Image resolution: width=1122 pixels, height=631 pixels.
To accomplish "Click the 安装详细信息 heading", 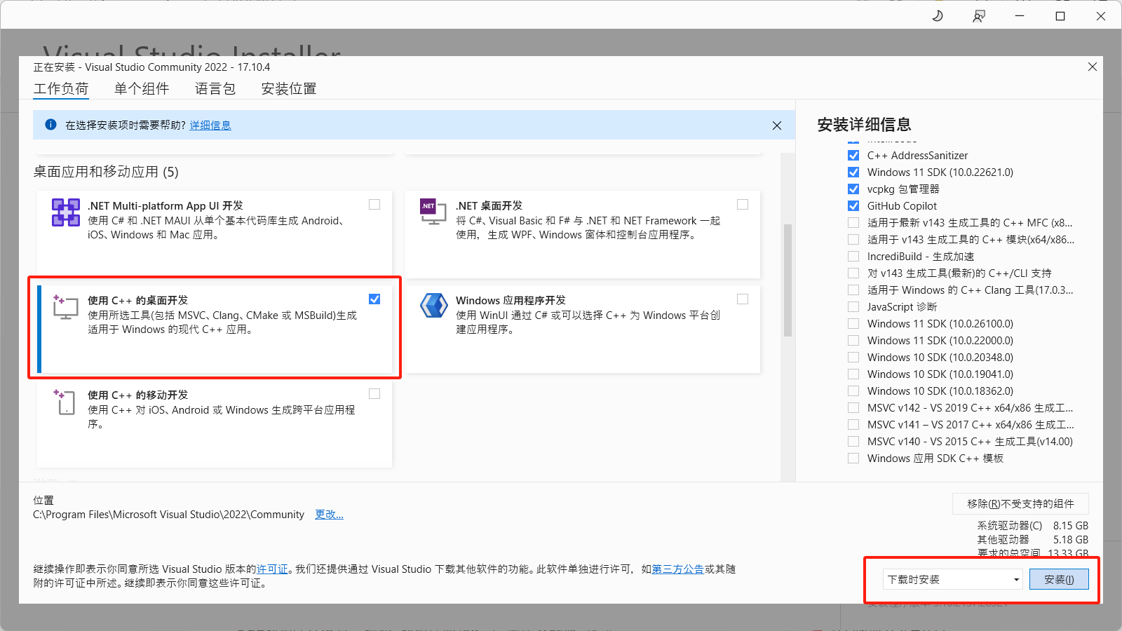I will coord(864,125).
